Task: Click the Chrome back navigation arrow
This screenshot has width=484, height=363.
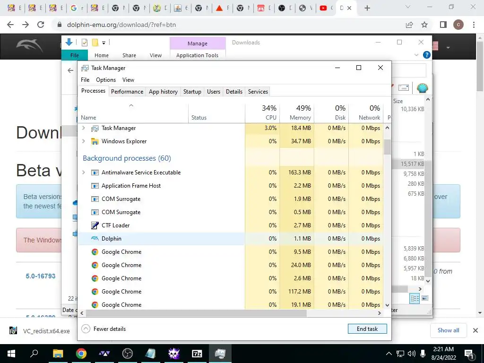Action: (10, 25)
